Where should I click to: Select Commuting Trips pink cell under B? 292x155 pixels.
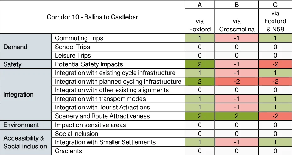pos(236,38)
